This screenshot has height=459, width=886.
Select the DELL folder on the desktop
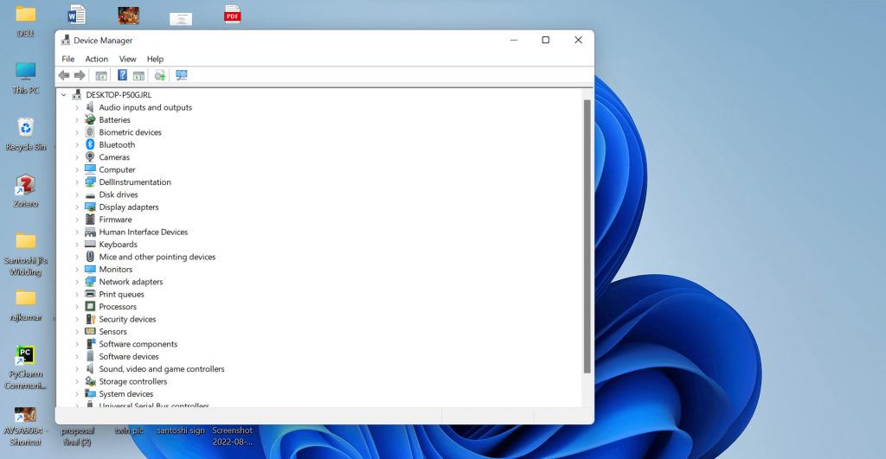click(x=25, y=22)
